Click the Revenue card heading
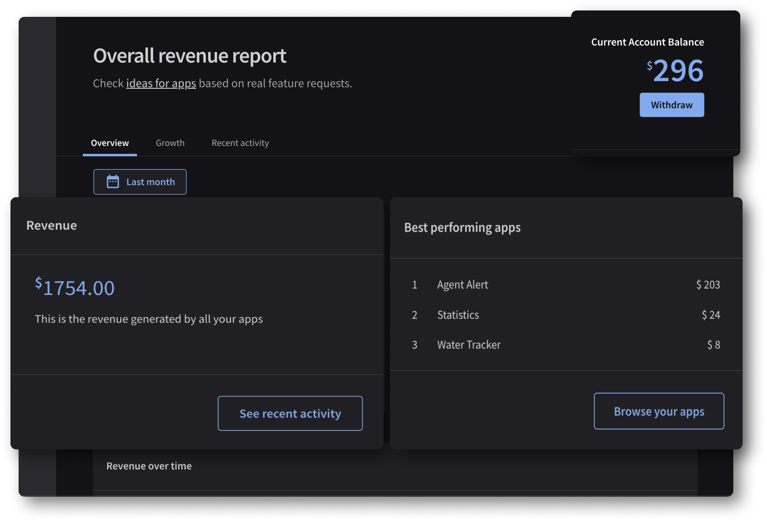767x521 pixels. coord(52,226)
